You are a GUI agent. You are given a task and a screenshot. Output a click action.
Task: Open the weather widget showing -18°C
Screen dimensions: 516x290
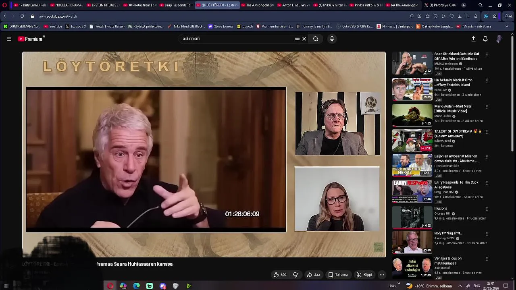pos(429,286)
